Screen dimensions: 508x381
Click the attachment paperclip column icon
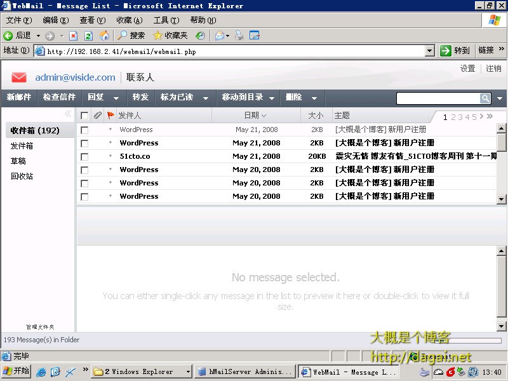[x=97, y=116]
